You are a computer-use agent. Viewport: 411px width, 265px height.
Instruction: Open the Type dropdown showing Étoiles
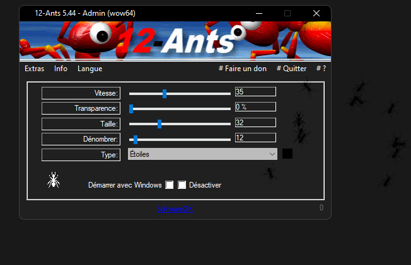pyautogui.click(x=202, y=154)
